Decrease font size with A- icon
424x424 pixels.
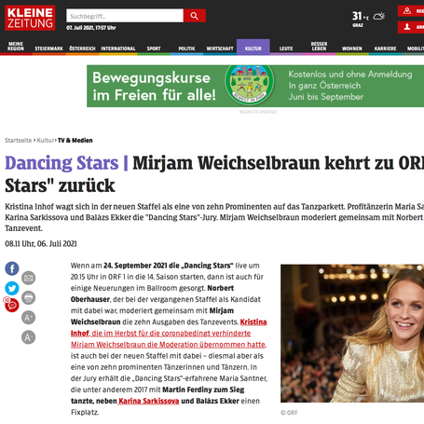click(x=28, y=337)
